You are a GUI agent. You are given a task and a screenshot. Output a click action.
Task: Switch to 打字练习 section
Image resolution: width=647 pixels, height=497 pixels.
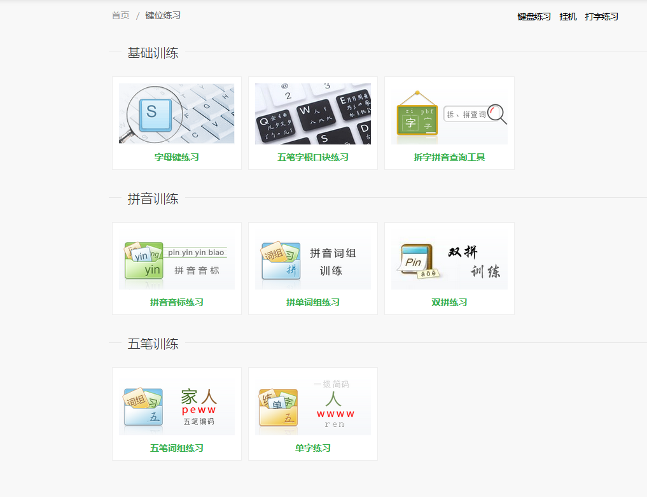pyautogui.click(x=602, y=17)
